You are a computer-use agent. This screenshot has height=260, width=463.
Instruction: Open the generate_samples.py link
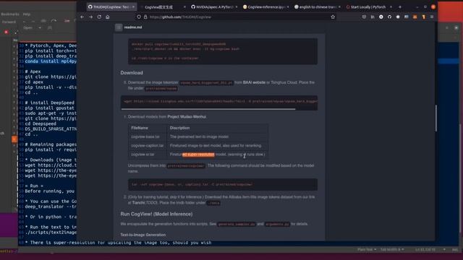point(237,224)
